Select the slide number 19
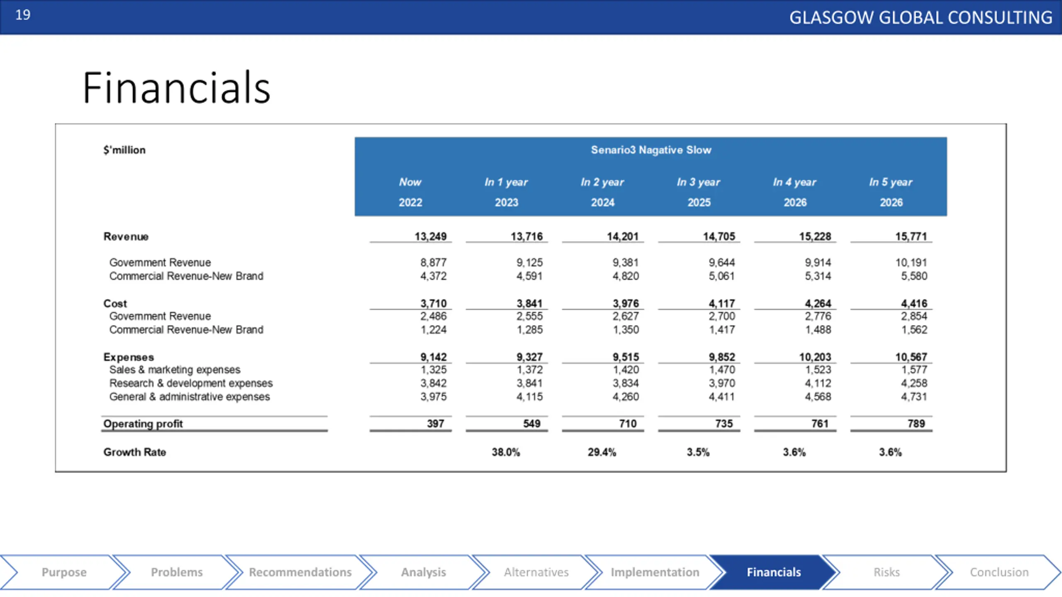This screenshot has height=597, width=1062. pyautogui.click(x=23, y=15)
